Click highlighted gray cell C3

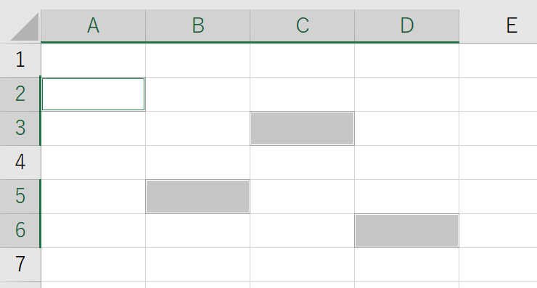pos(303,128)
